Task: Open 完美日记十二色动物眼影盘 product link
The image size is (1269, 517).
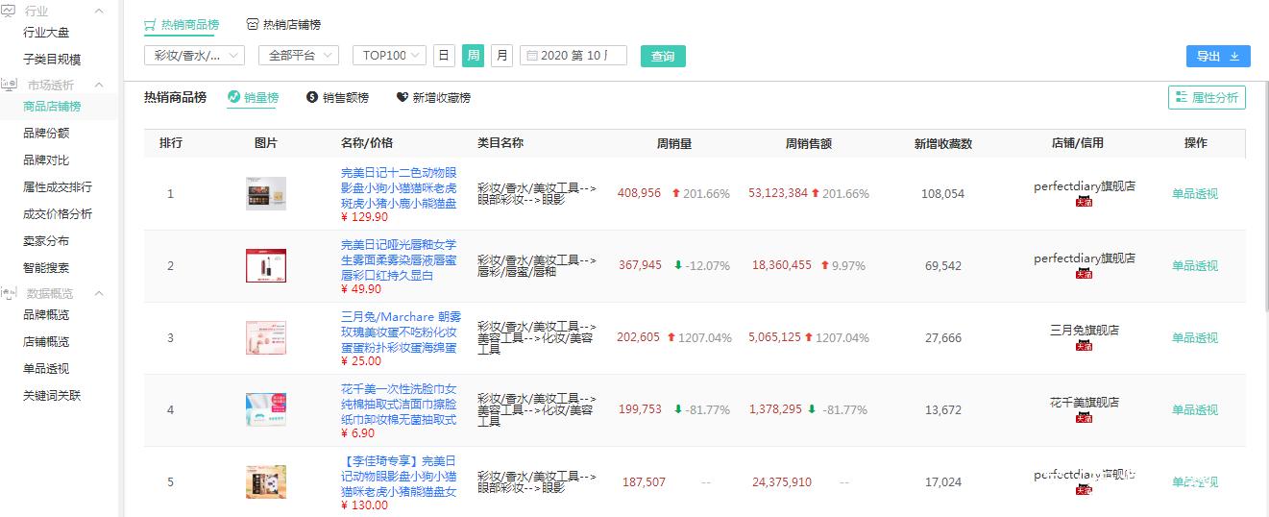Action: [x=399, y=187]
